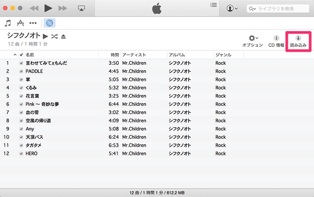Uncheck the くるみ track checkbox
The image size is (314, 197).
coord(21,88)
